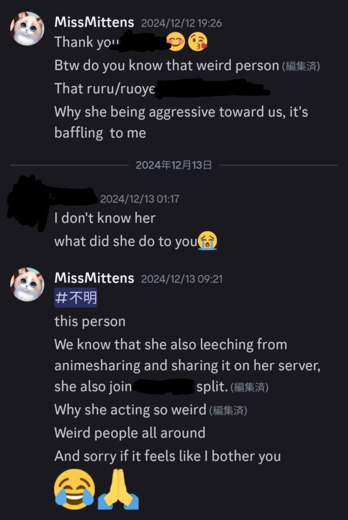The image size is (348, 520).
Task: Click edited tag after acting so weird
Action: click(x=228, y=410)
